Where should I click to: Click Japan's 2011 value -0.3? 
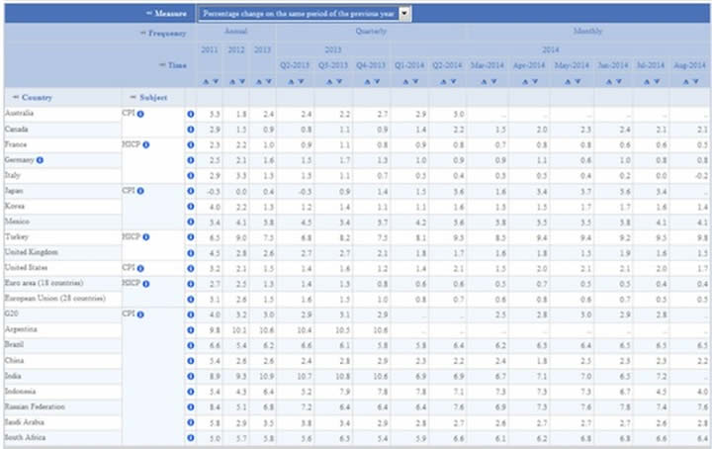pos(214,191)
